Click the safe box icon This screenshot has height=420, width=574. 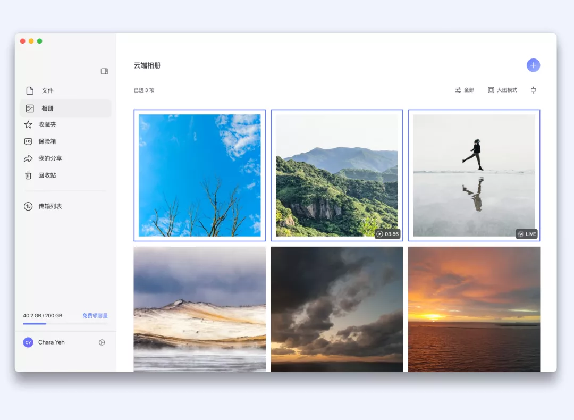coord(28,141)
